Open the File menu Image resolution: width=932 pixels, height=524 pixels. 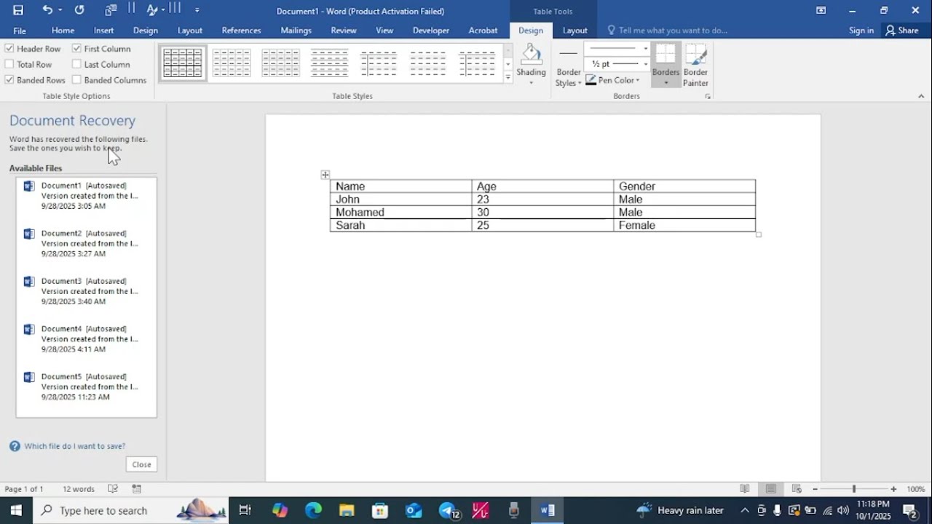tap(20, 31)
